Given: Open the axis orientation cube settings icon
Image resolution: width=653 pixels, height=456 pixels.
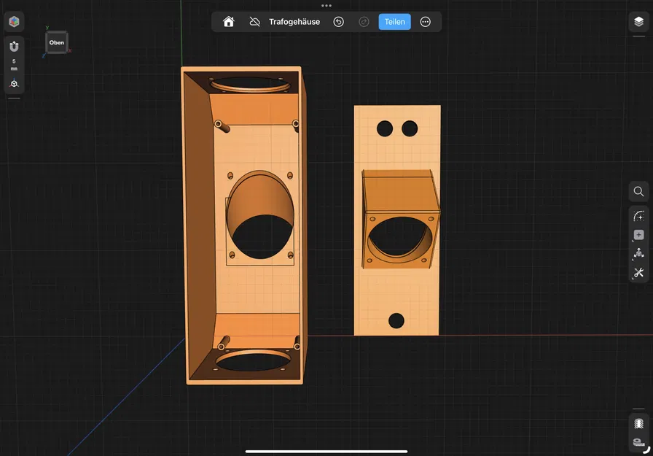Looking at the screenshot, I should pyautogui.click(x=14, y=83).
